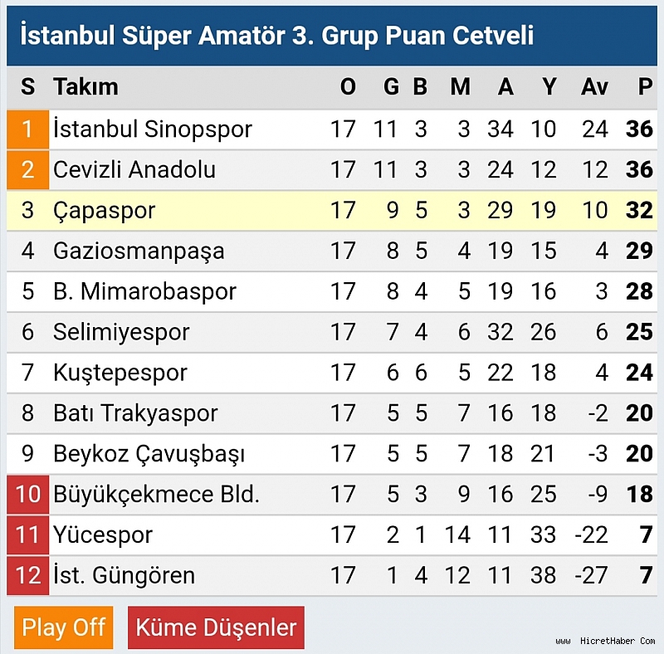Click the Takım column header

85,87
